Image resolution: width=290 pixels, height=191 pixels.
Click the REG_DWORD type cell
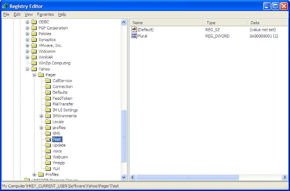point(217,36)
